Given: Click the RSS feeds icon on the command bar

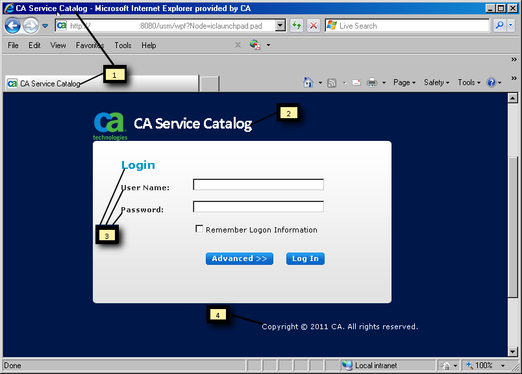Looking at the screenshot, I should pos(331,82).
